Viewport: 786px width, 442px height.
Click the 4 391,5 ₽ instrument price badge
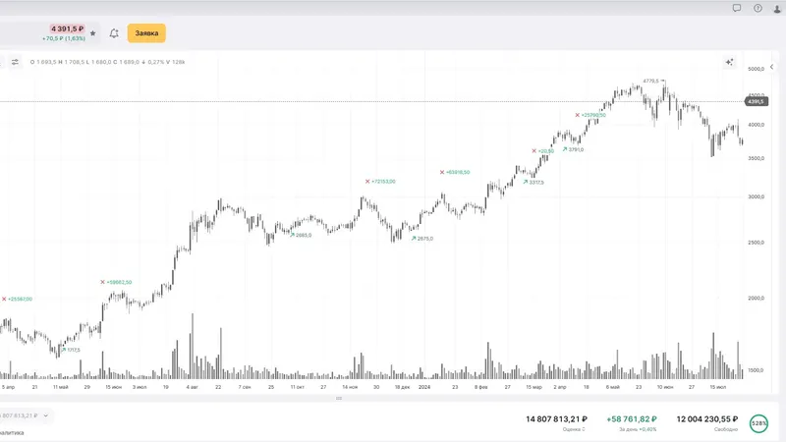68,28
